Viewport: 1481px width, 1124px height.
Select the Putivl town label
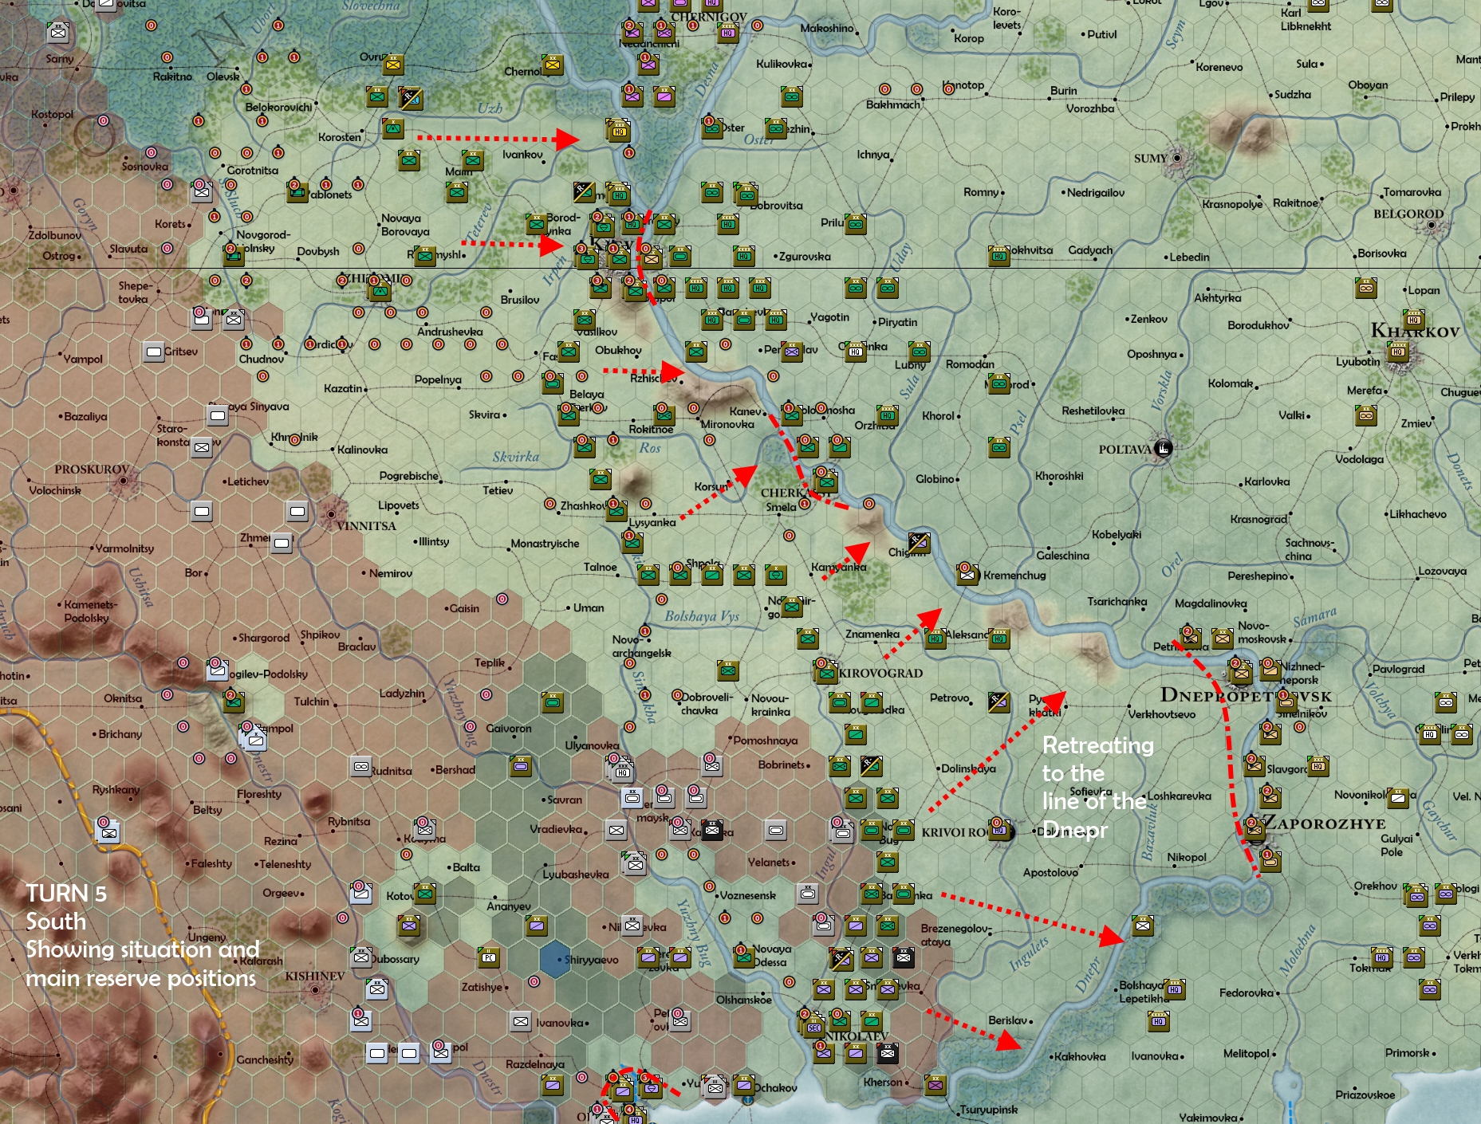click(1102, 34)
